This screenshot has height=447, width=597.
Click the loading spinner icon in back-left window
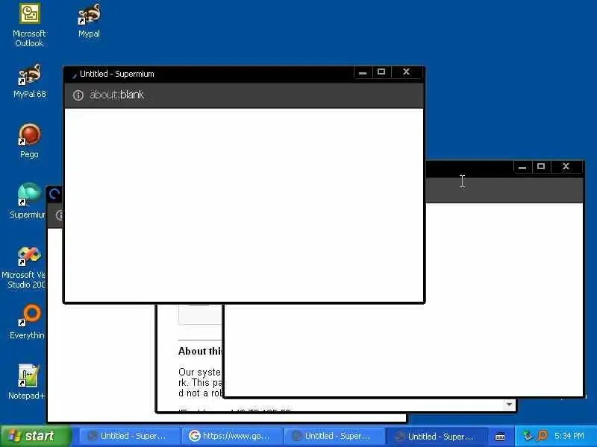point(54,194)
